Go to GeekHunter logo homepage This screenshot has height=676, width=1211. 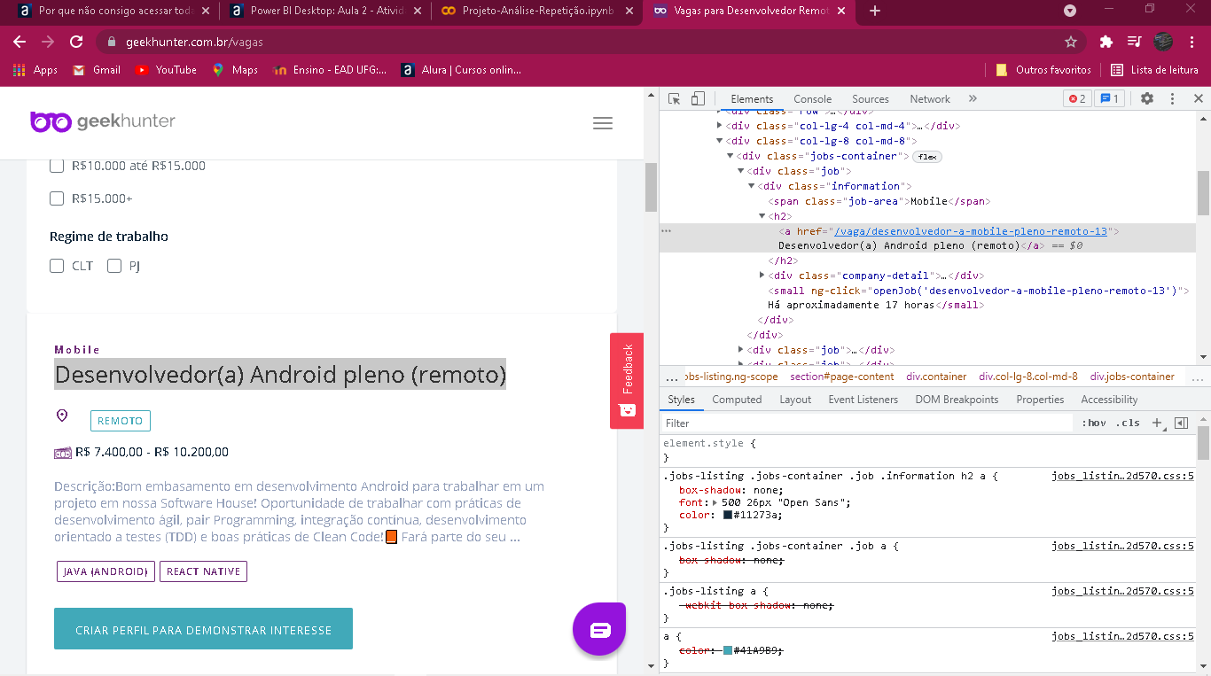(103, 122)
